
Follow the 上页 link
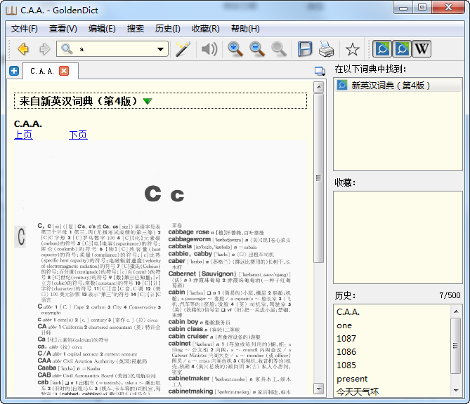tap(23, 135)
